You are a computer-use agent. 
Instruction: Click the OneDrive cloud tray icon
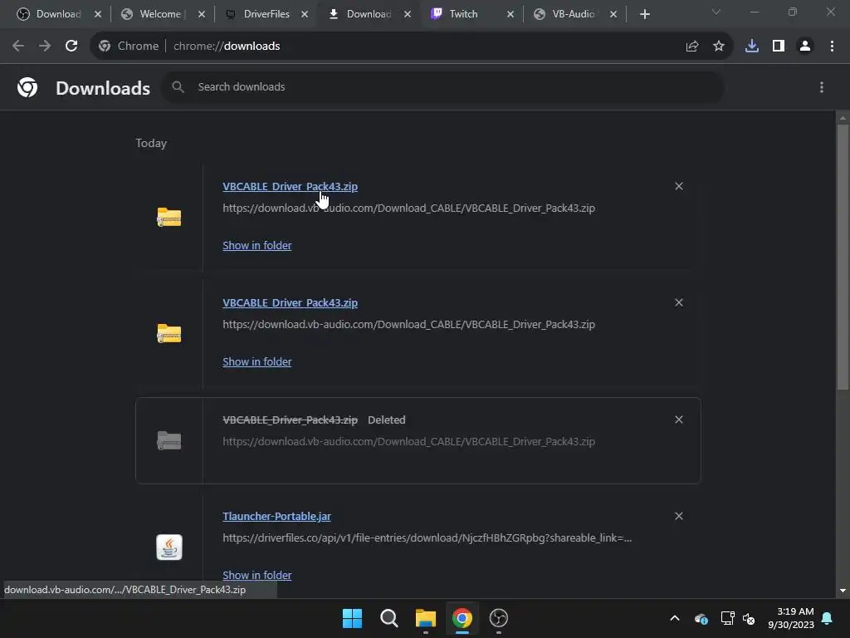tap(701, 618)
